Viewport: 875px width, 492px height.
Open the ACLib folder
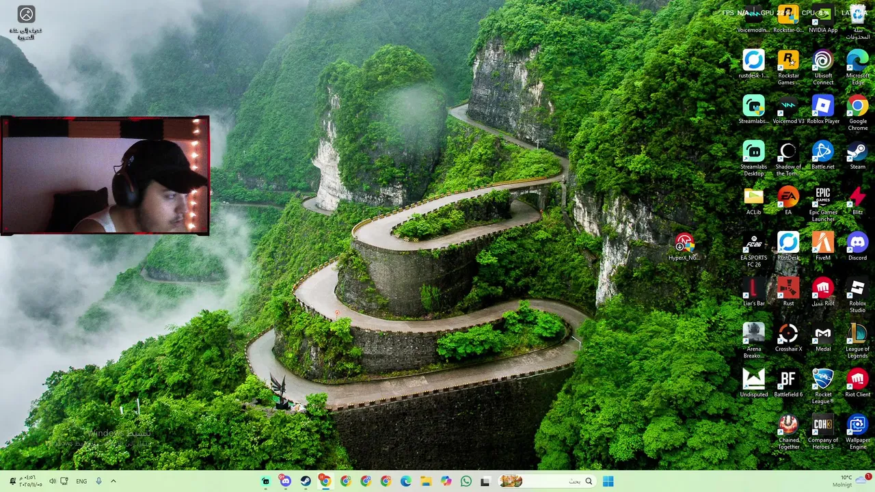pyautogui.click(x=753, y=201)
